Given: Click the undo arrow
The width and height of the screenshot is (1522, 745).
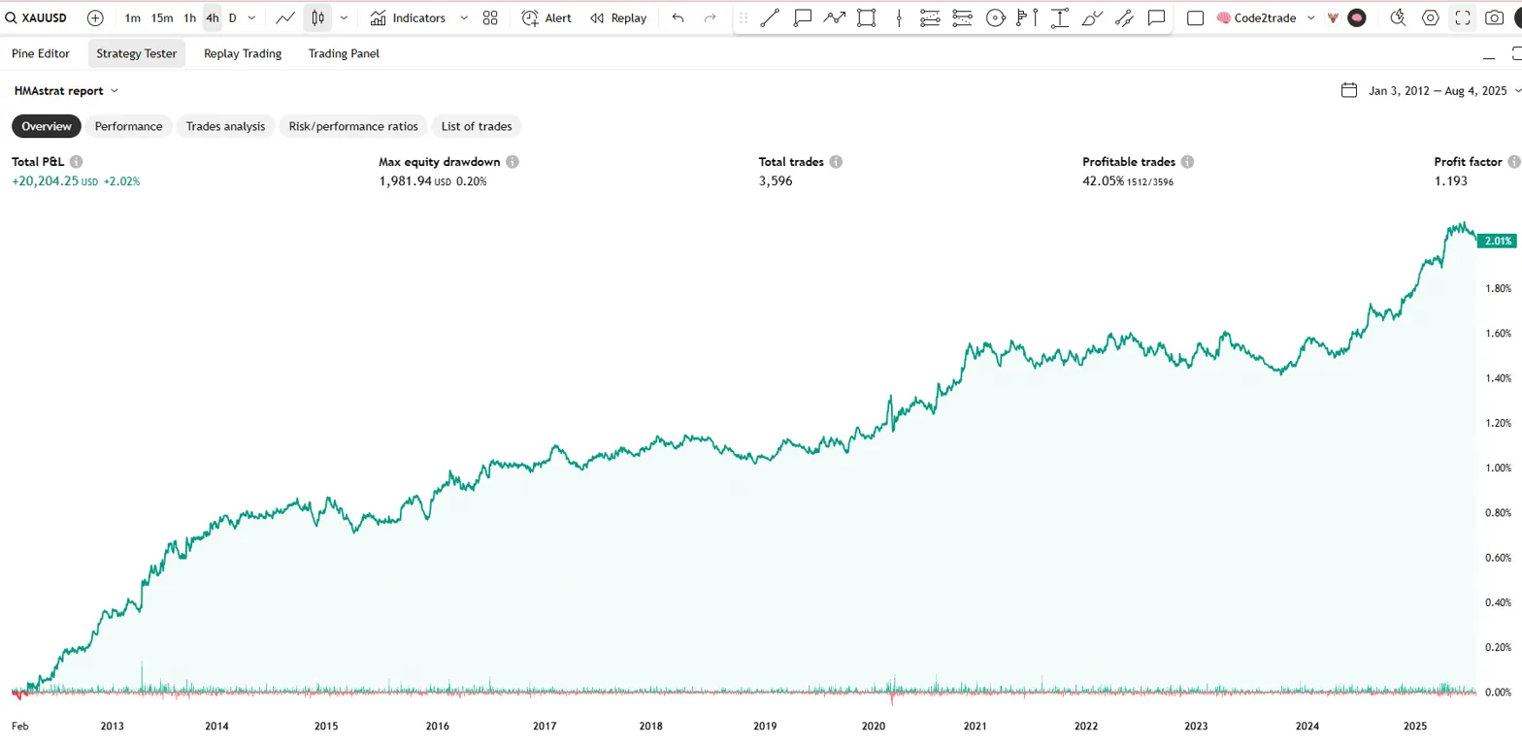Looking at the screenshot, I should click(678, 17).
